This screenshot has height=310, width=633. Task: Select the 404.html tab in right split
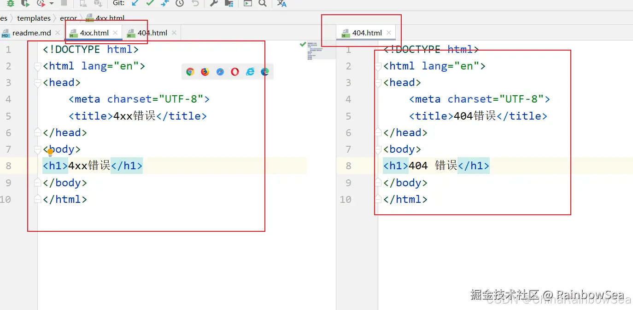click(367, 33)
